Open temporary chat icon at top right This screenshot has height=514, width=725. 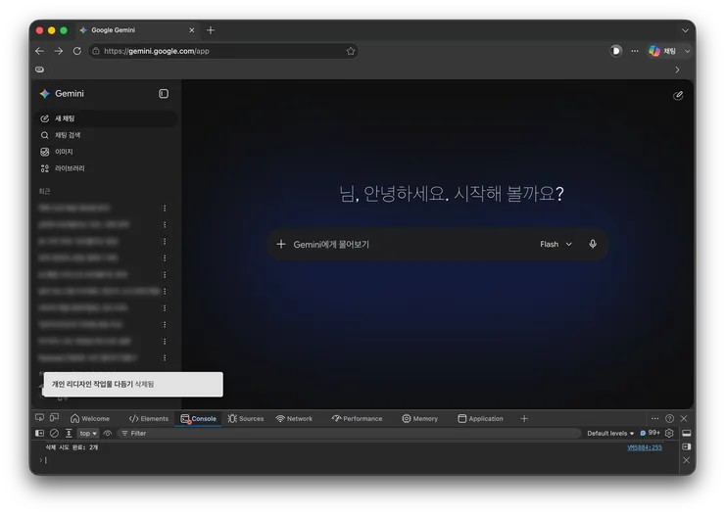(678, 96)
